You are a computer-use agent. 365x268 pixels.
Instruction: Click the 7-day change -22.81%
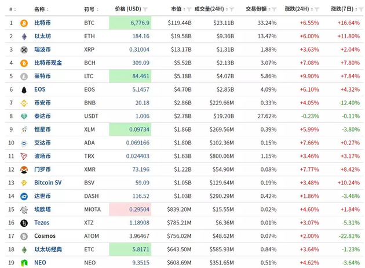coord(349,236)
